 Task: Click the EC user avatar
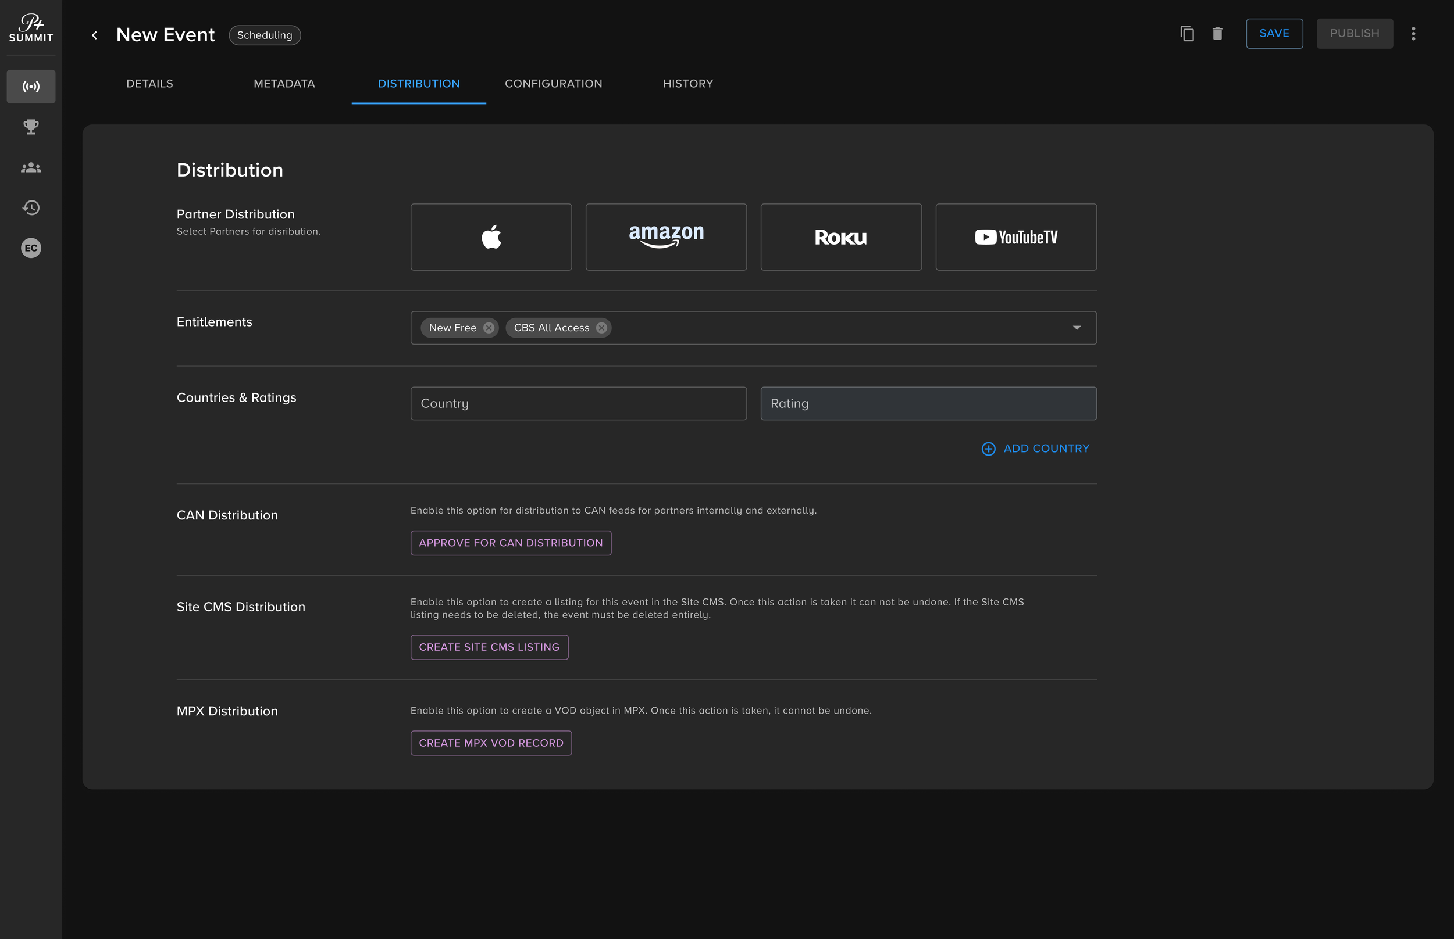pos(31,248)
